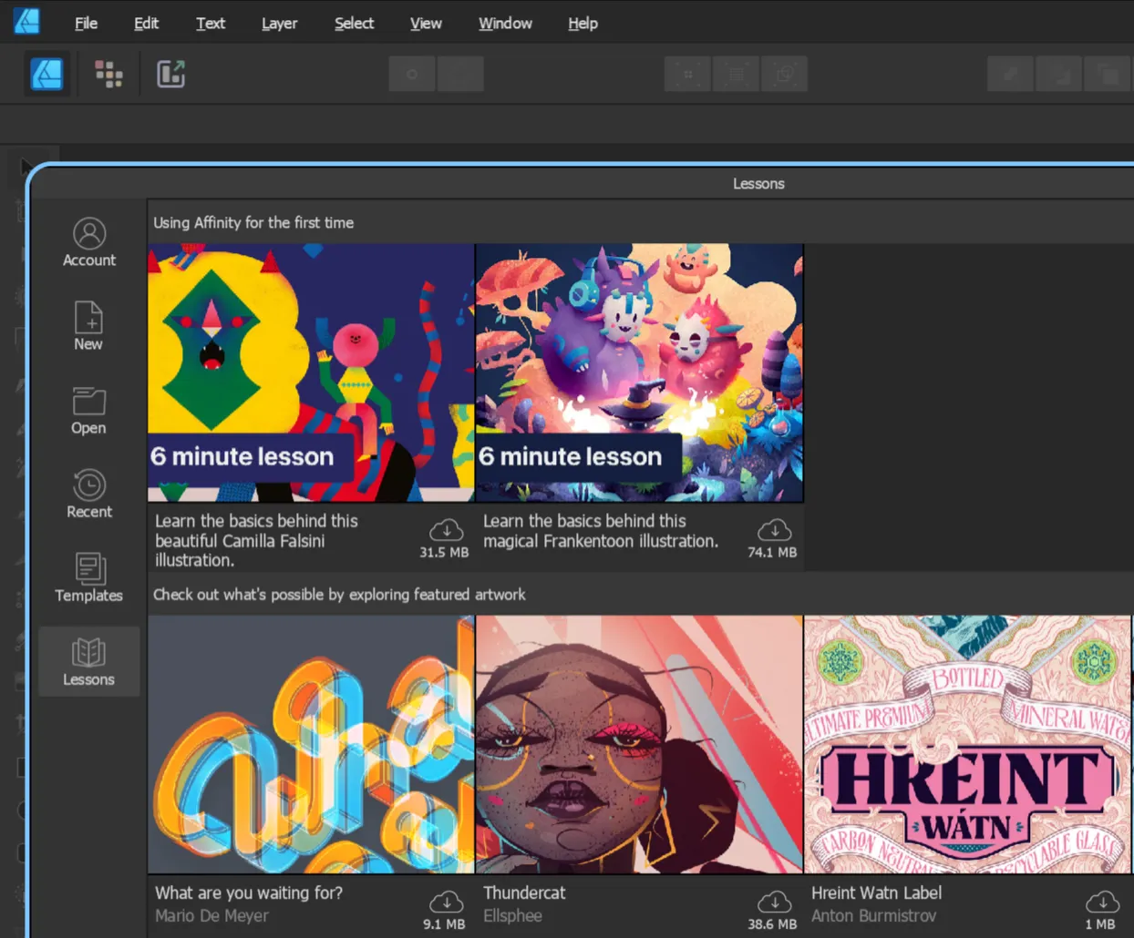Click 'Check out what's possible' section heading
This screenshot has height=938, width=1134.
339,594
